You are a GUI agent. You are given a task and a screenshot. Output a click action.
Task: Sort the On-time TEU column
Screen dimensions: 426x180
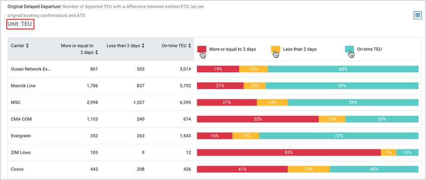(190, 46)
